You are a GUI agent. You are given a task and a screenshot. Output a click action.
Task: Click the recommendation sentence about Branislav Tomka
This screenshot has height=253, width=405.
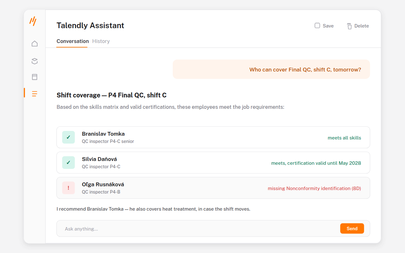pos(153,209)
